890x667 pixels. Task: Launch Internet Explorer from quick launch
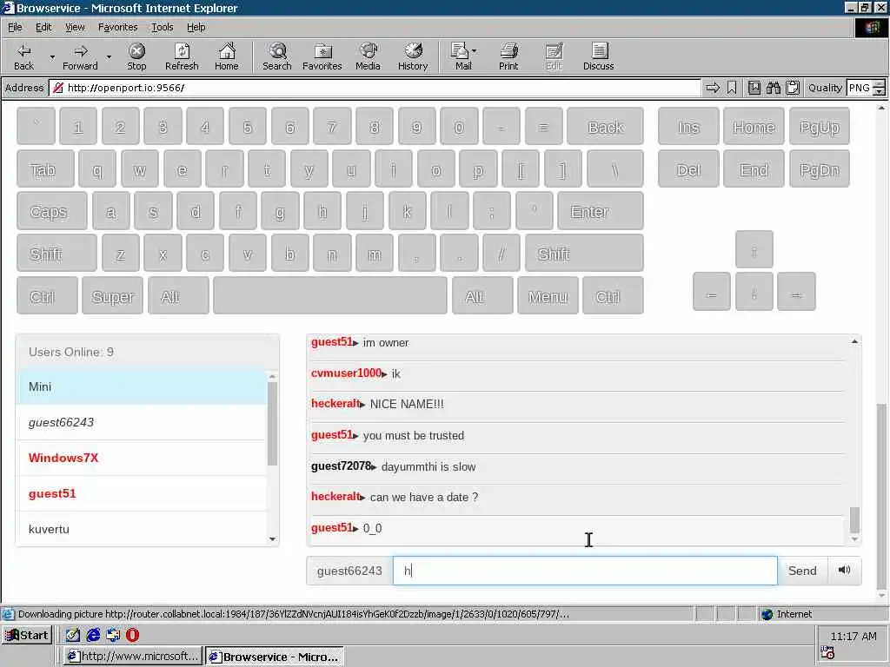click(93, 635)
